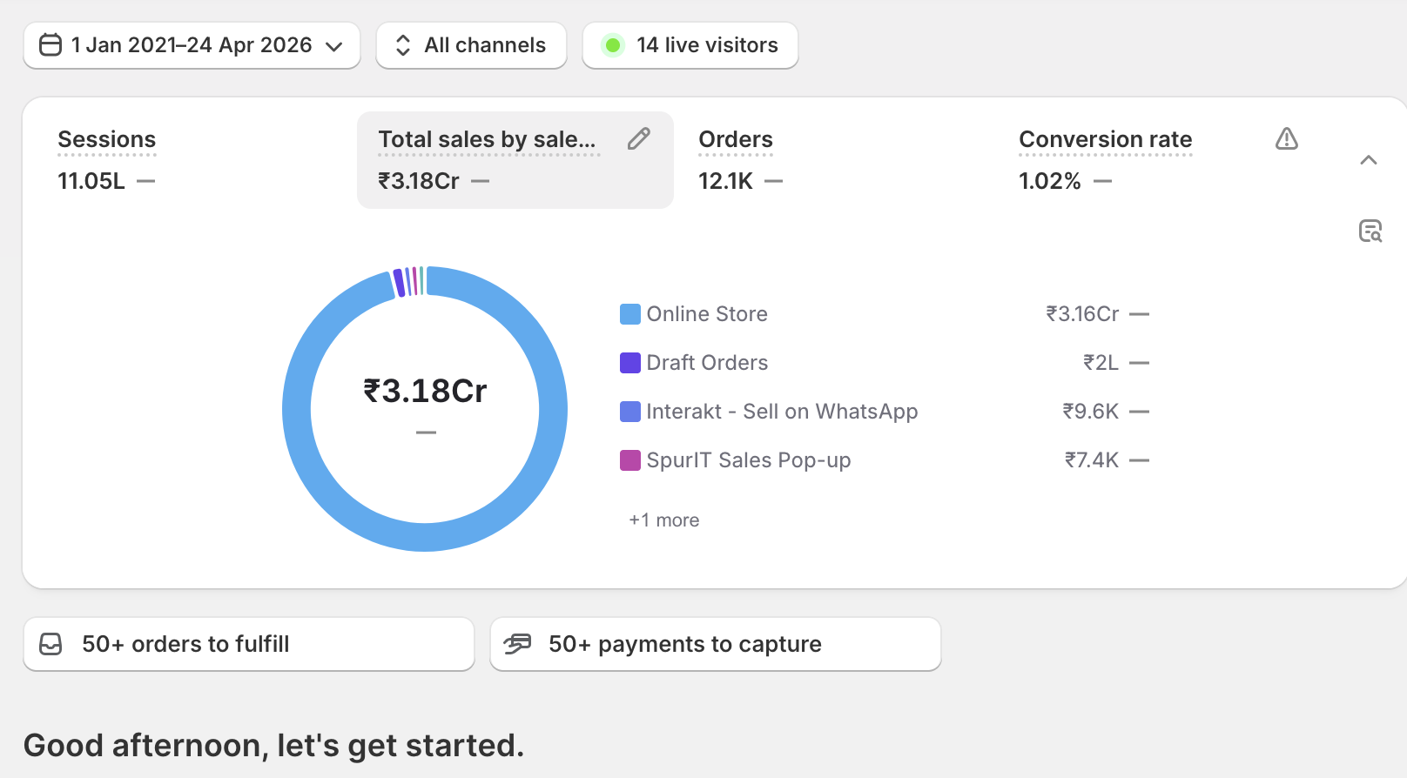Click the Draft Orders legend label

[707, 363]
